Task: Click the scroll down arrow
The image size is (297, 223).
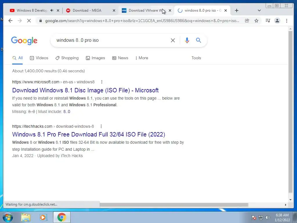Action: 290,199
